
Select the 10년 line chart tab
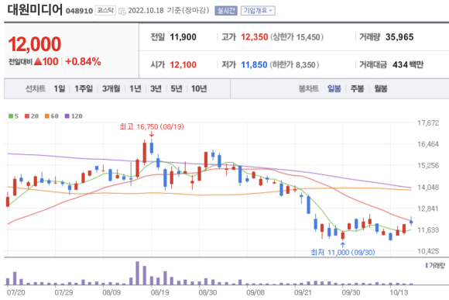point(199,88)
